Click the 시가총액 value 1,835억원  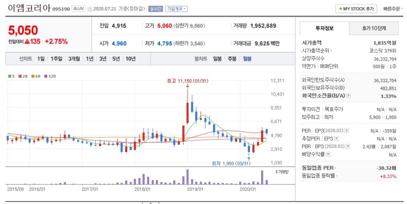[x=385, y=43]
